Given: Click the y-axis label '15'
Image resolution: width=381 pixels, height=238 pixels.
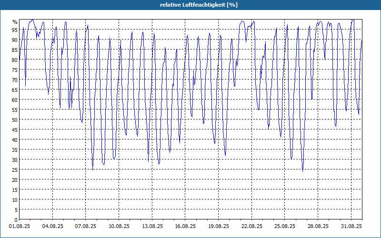Looking at the screenshot, I should tap(15, 189).
